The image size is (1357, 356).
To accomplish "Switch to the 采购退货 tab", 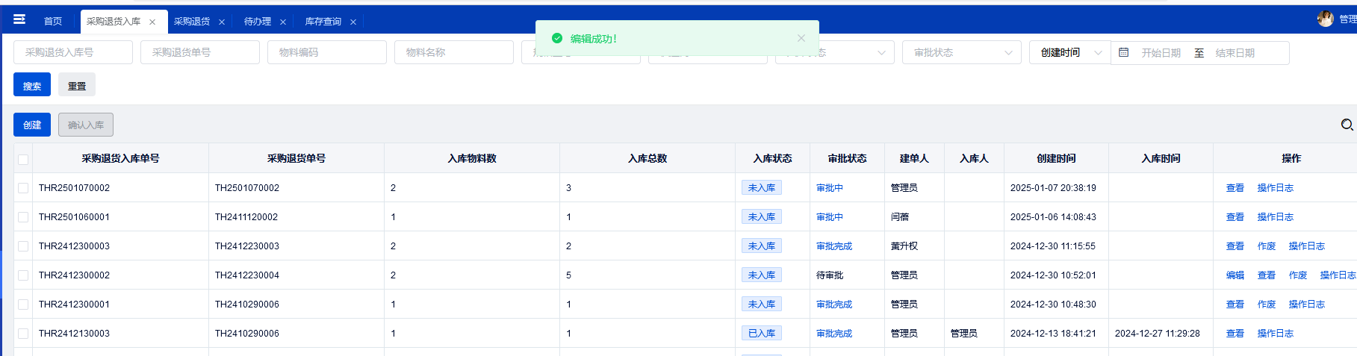I will [x=192, y=21].
